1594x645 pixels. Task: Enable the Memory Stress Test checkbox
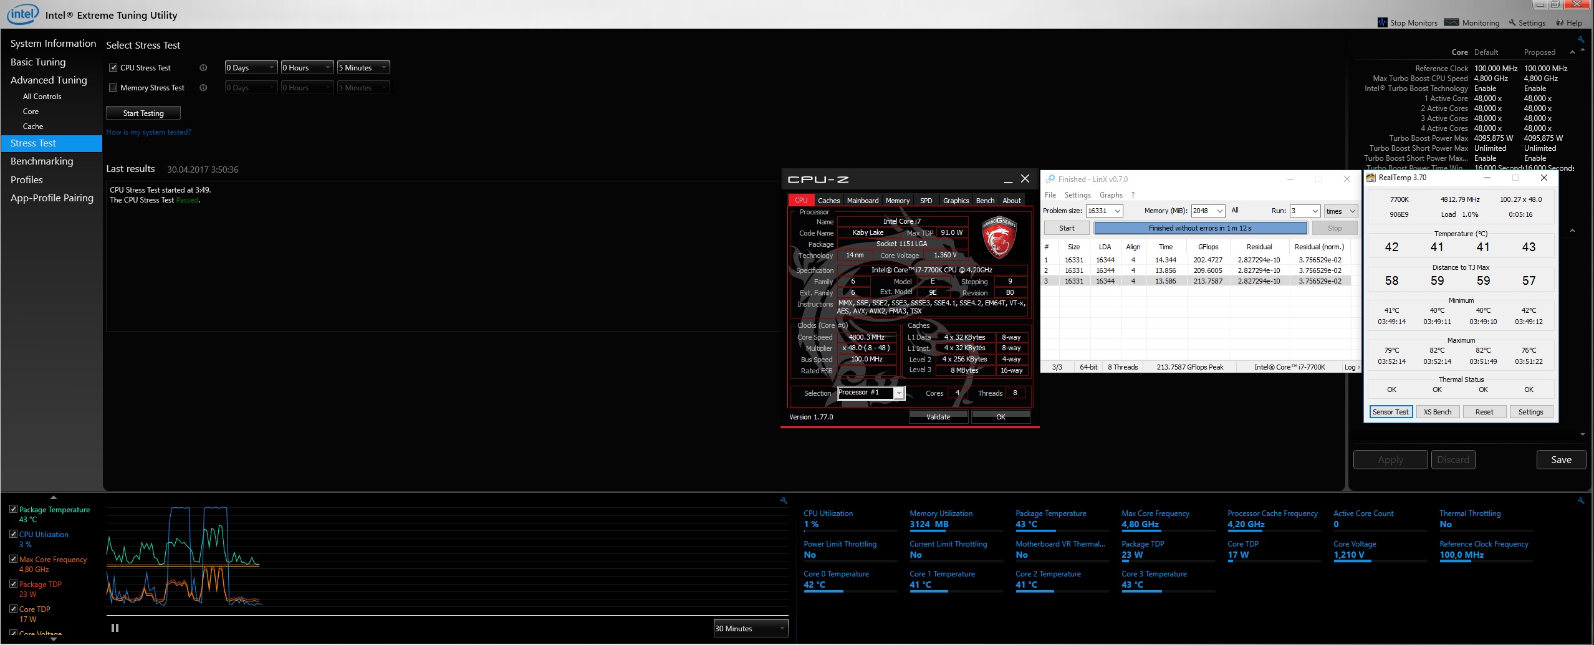coord(113,88)
